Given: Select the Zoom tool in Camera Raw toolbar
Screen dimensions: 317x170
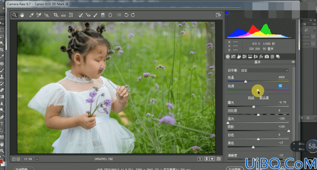Looking at the screenshot, I should click(x=14, y=15).
